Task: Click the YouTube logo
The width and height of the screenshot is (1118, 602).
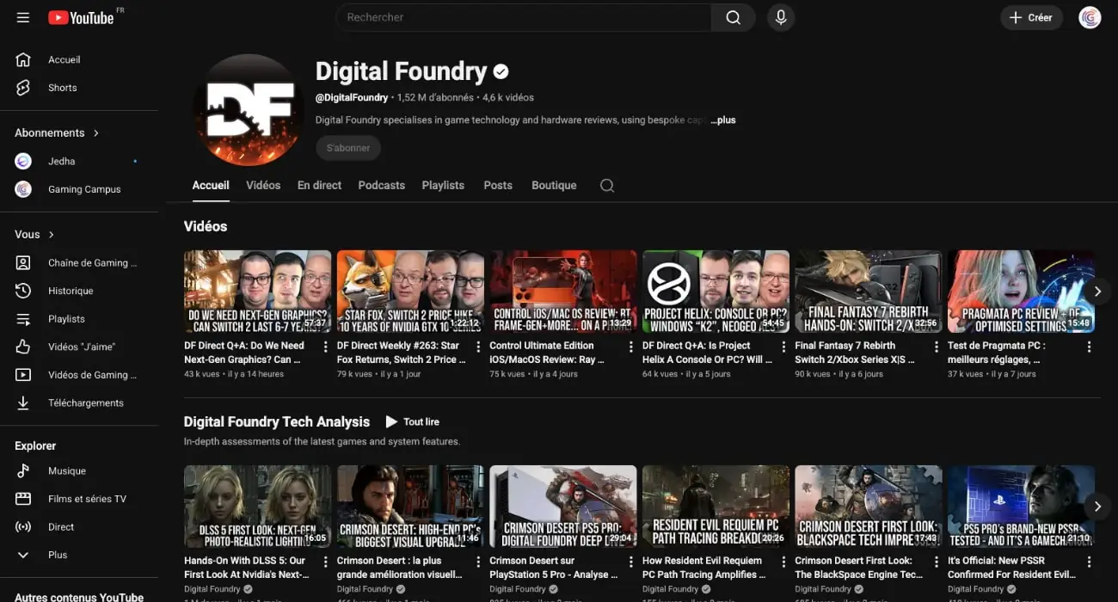Action: pyautogui.click(x=81, y=17)
